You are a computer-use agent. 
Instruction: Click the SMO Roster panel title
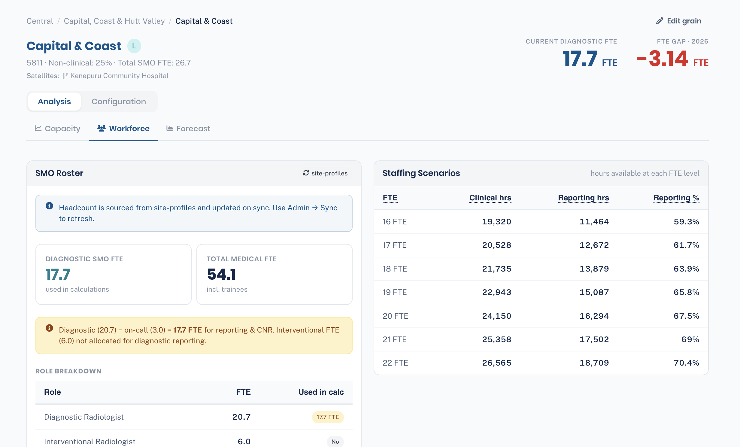pos(59,173)
